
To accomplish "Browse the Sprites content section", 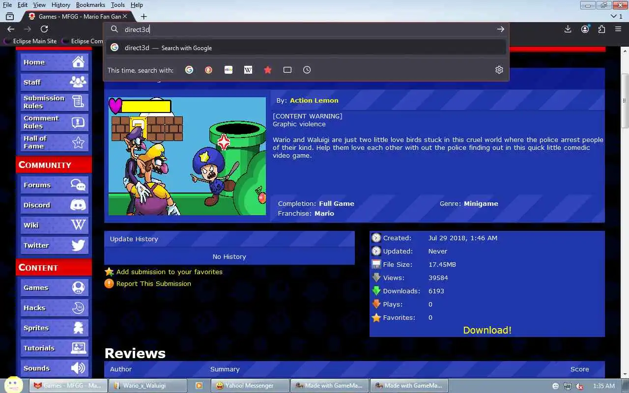I will [54, 328].
